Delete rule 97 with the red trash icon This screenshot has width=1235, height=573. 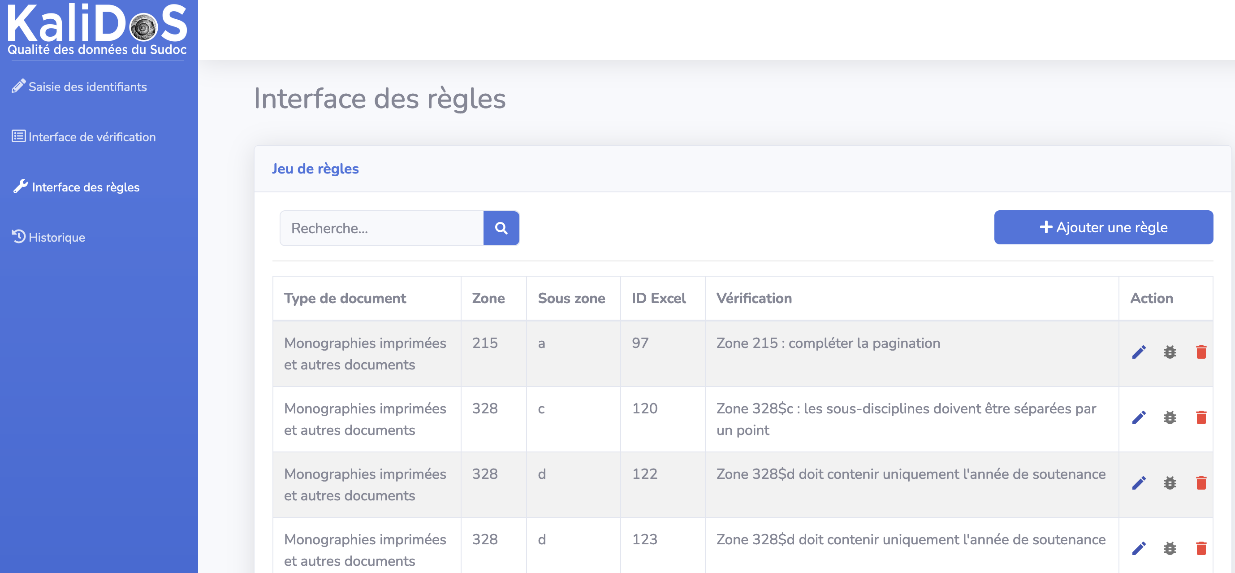tap(1201, 352)
